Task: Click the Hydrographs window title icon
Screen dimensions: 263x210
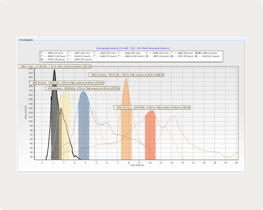Action: tap(19, 40)
